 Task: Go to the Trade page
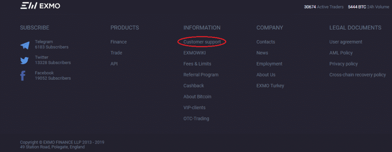pyautogui.click(x=116, y=53)
